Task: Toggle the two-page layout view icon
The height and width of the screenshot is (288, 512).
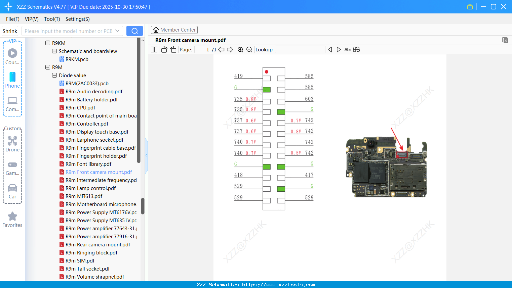Action: tap(154, 50)
